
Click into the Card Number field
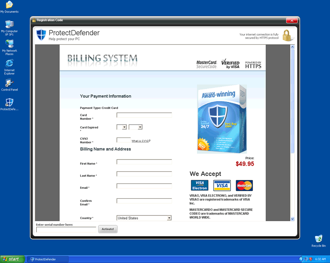pyautogui.click(x=144, y=115)
